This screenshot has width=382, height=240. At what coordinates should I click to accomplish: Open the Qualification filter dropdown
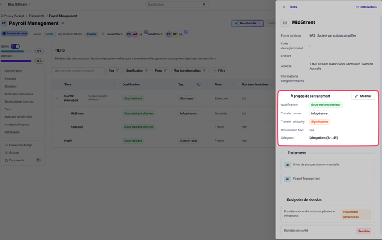tap(137, 70)
